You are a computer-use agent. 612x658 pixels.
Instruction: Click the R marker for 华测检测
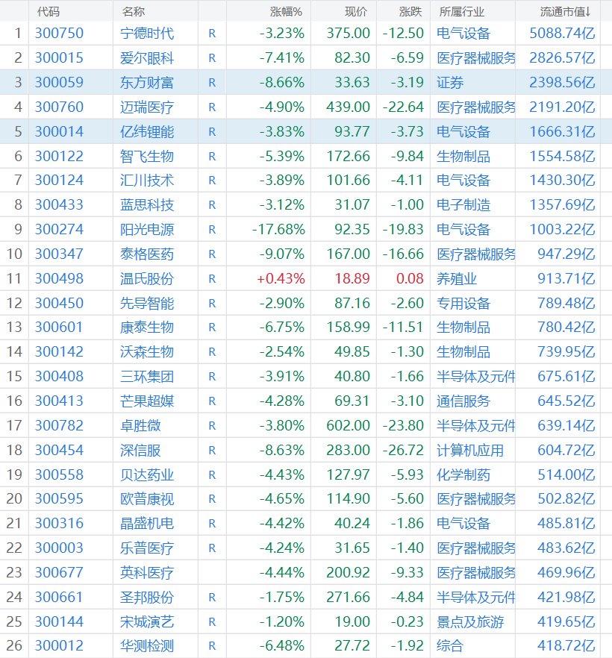tap(212, 646)
